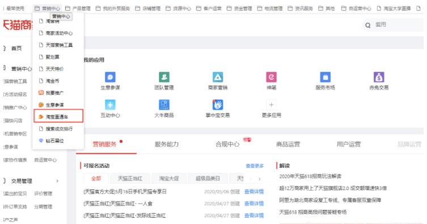Open the 商家营销 app icon
The image size is (427, 224).
[x=218, y=77]
